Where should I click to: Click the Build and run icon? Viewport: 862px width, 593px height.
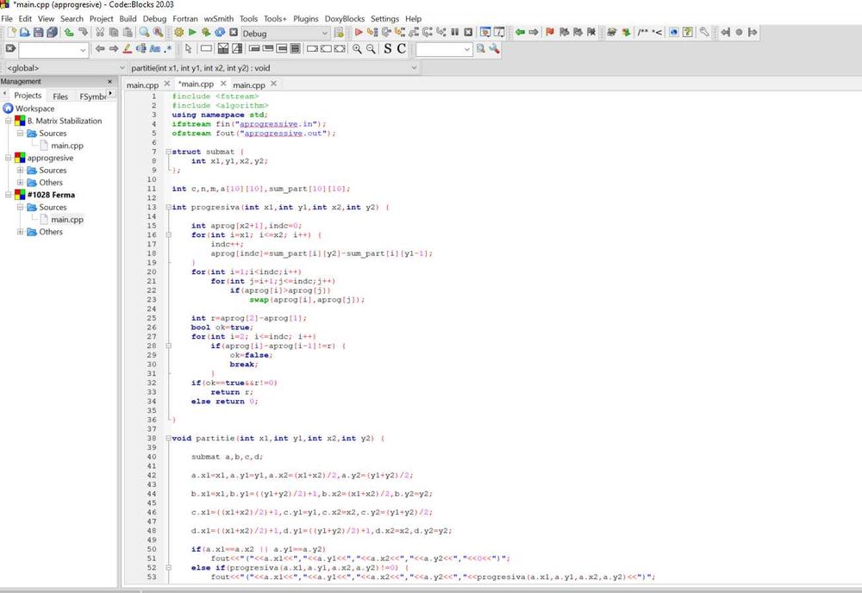(206, 33)
